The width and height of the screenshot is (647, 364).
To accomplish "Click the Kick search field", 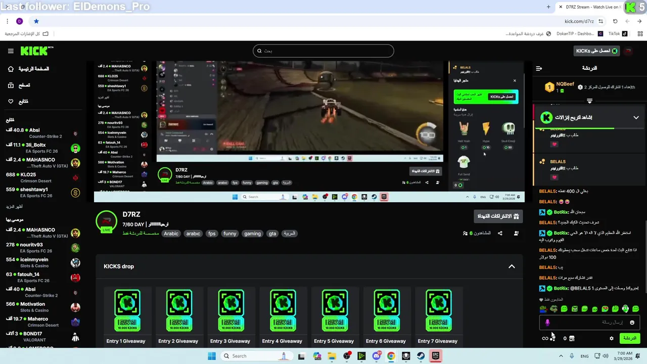I will (323, 51).
